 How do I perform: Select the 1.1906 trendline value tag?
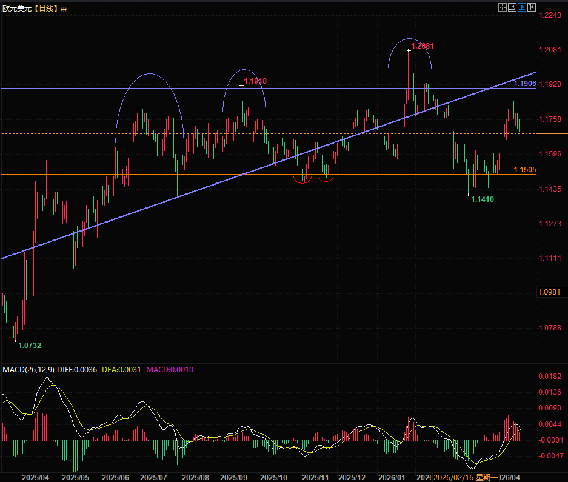pyautogui.click(x=525, y=83)
